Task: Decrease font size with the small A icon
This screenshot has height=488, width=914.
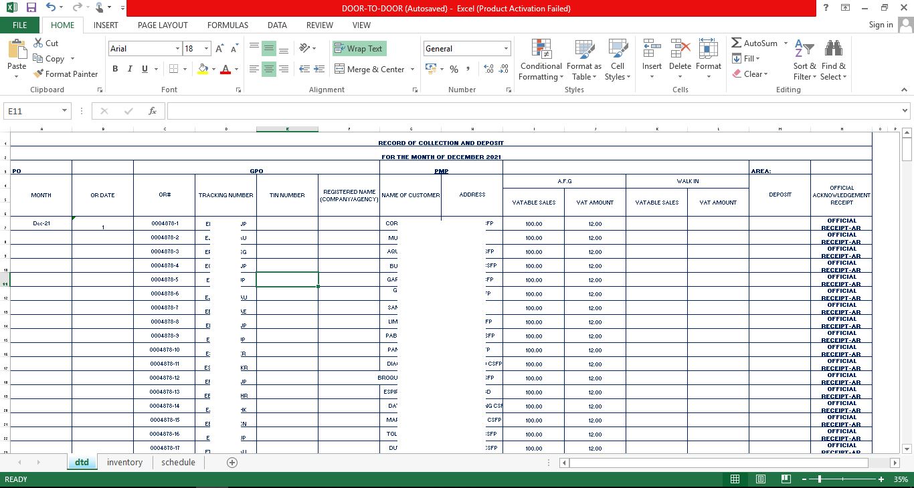Action: click(x=234, y=49)
